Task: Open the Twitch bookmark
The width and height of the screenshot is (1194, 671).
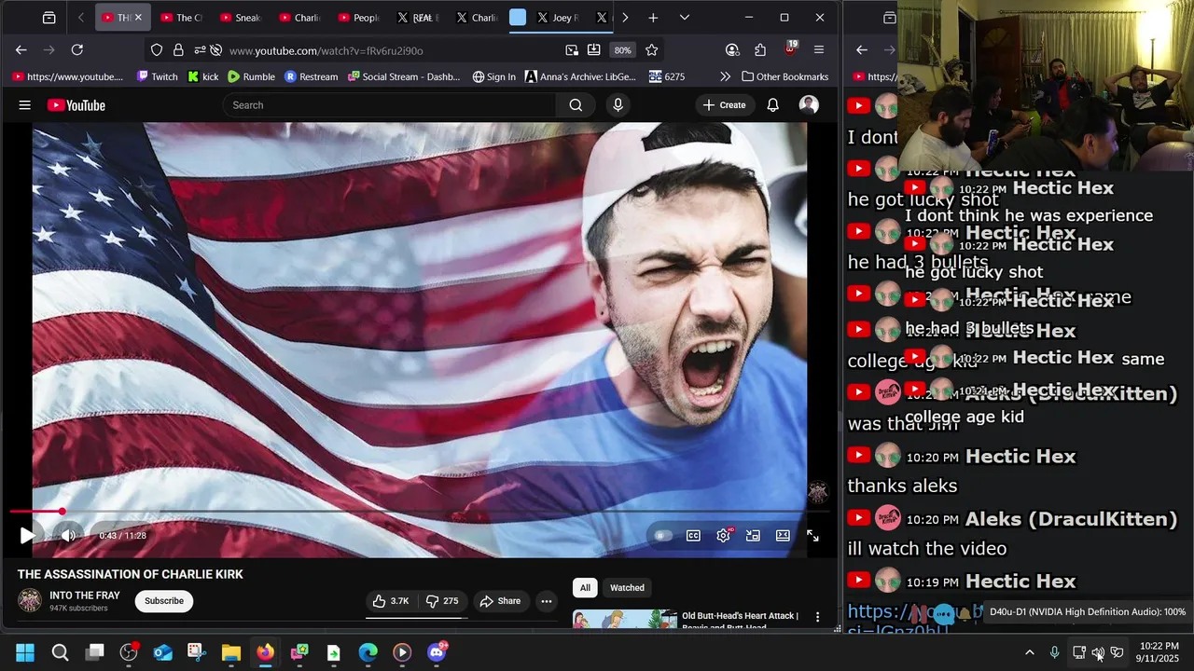Action: pos(157,76)
